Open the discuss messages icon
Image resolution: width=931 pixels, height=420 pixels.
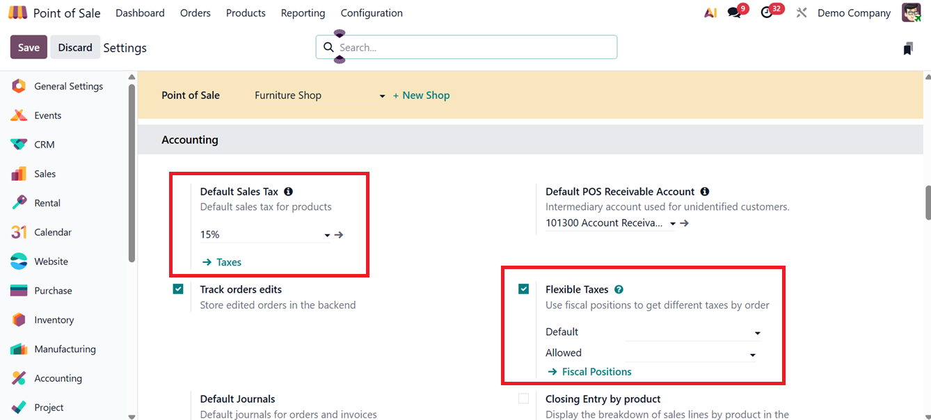point(734,13)
